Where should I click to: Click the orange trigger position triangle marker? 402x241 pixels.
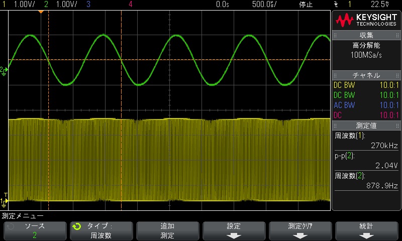coord(41,11)
